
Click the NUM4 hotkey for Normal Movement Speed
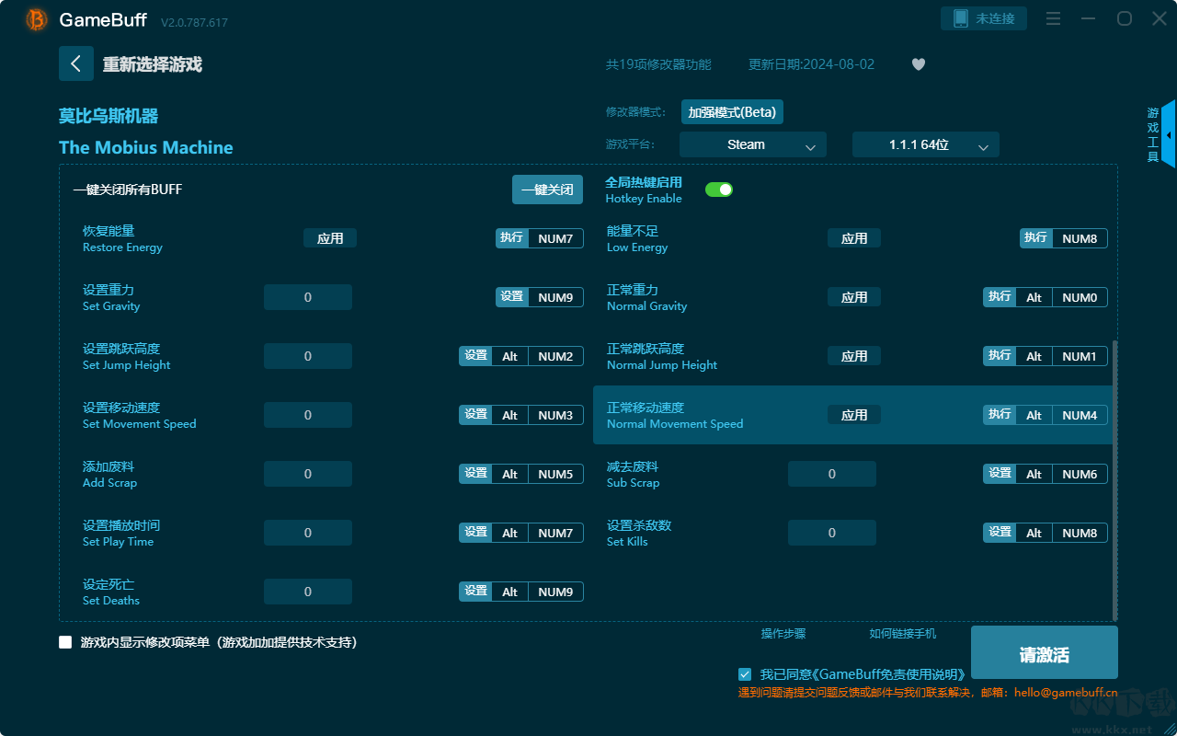[x=1080, y=415]
